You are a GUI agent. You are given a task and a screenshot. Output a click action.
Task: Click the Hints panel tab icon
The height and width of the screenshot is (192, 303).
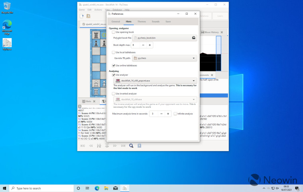tap(83, 101)
